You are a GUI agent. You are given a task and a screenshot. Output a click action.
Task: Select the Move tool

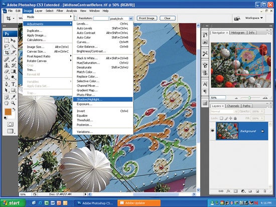pyautogui.click(x=13, y=41)
